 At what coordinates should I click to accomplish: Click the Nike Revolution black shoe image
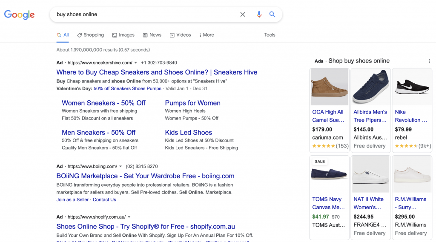412,87
